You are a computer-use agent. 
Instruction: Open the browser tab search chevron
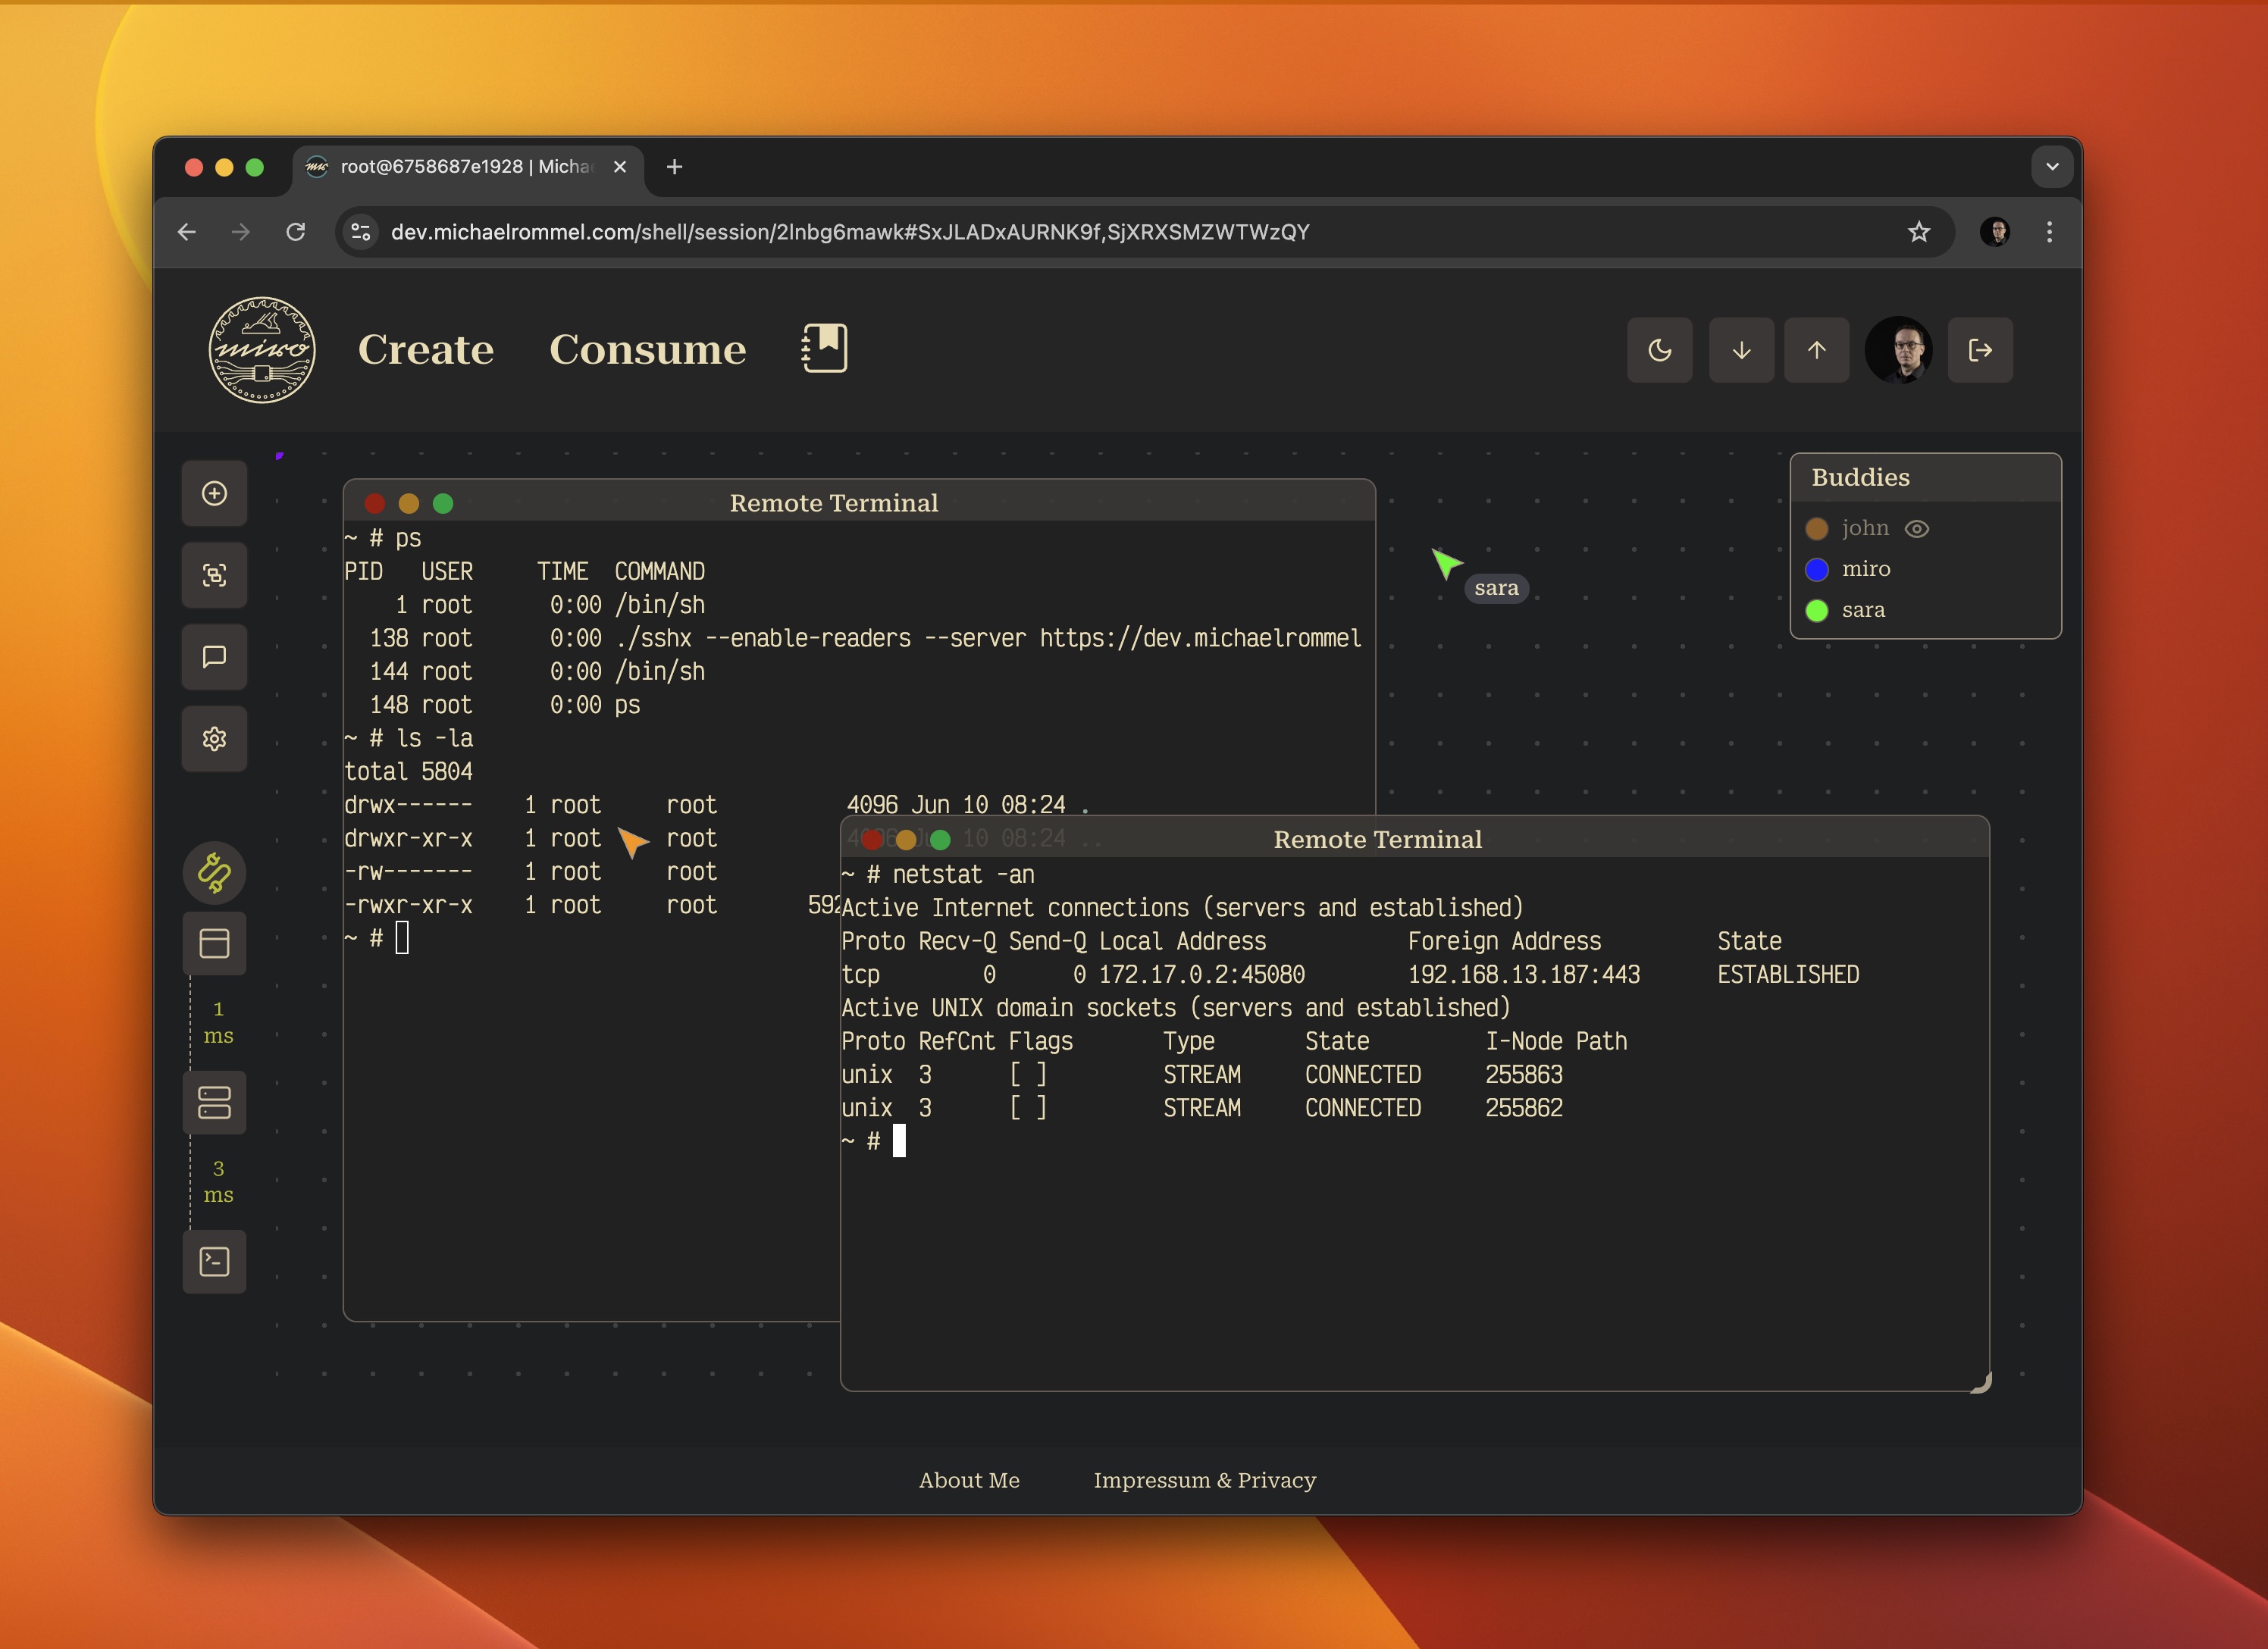tap(2052, 166)
